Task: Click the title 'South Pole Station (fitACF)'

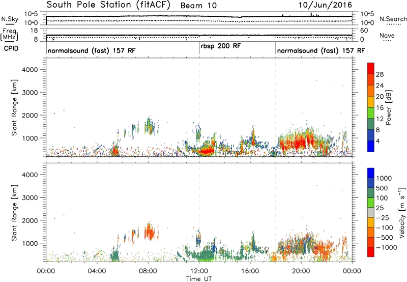Action: click(x=108, y=5)
